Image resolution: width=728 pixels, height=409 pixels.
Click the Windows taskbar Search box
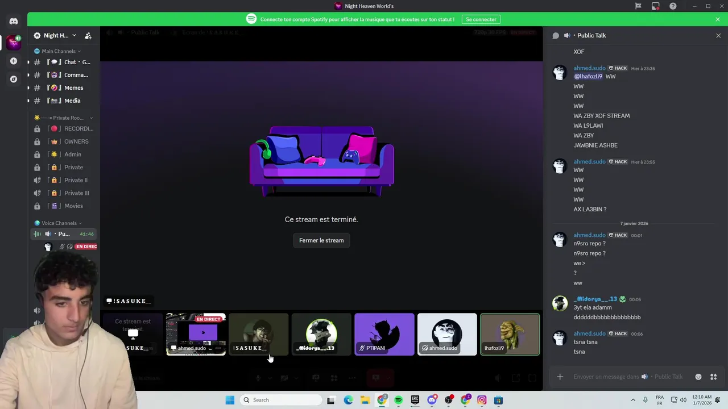click(x=280, y=400)
